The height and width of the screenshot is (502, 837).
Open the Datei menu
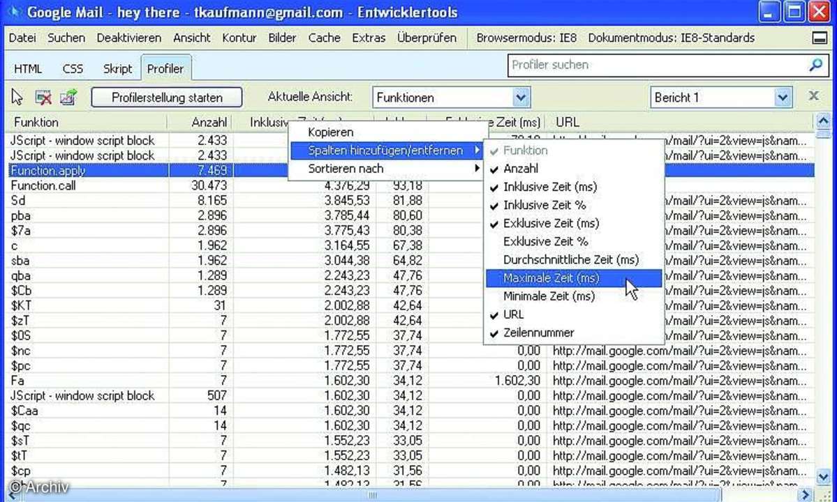click(22, 38)
